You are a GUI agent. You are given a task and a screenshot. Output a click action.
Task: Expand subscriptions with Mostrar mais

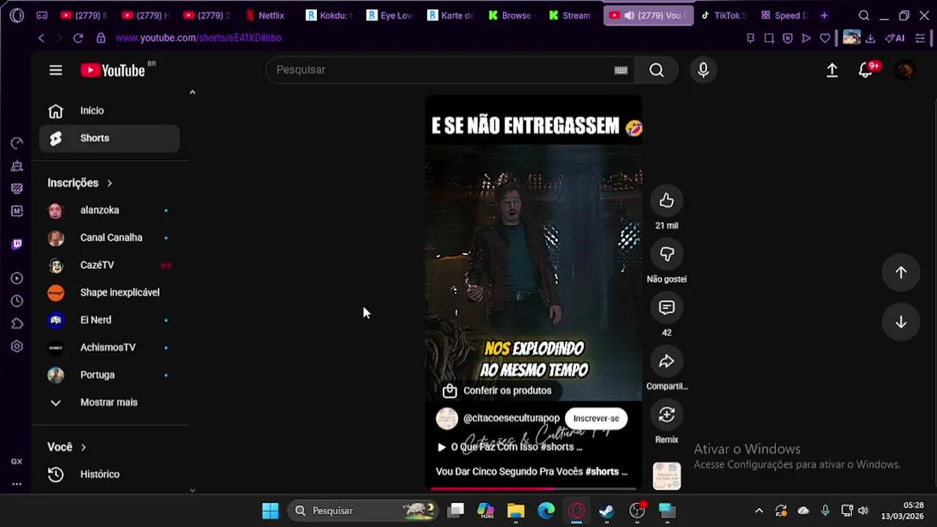click(x=109, y=403)
